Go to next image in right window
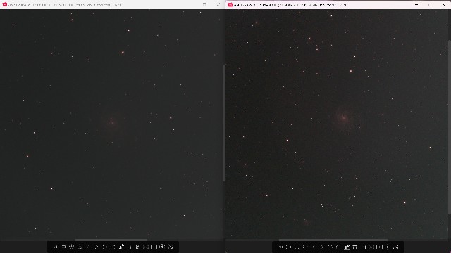The height and width of the screenshot is (253, 451). click(322, 247)
